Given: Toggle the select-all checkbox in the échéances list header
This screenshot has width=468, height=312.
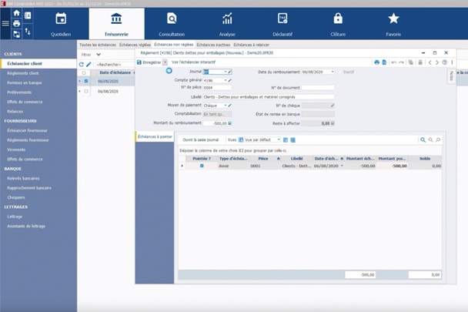Looking at the screenshot, I should [84, 72].
